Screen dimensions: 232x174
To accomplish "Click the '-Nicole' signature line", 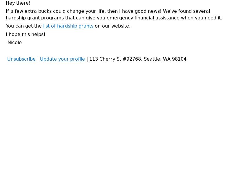I will [14, 43].
